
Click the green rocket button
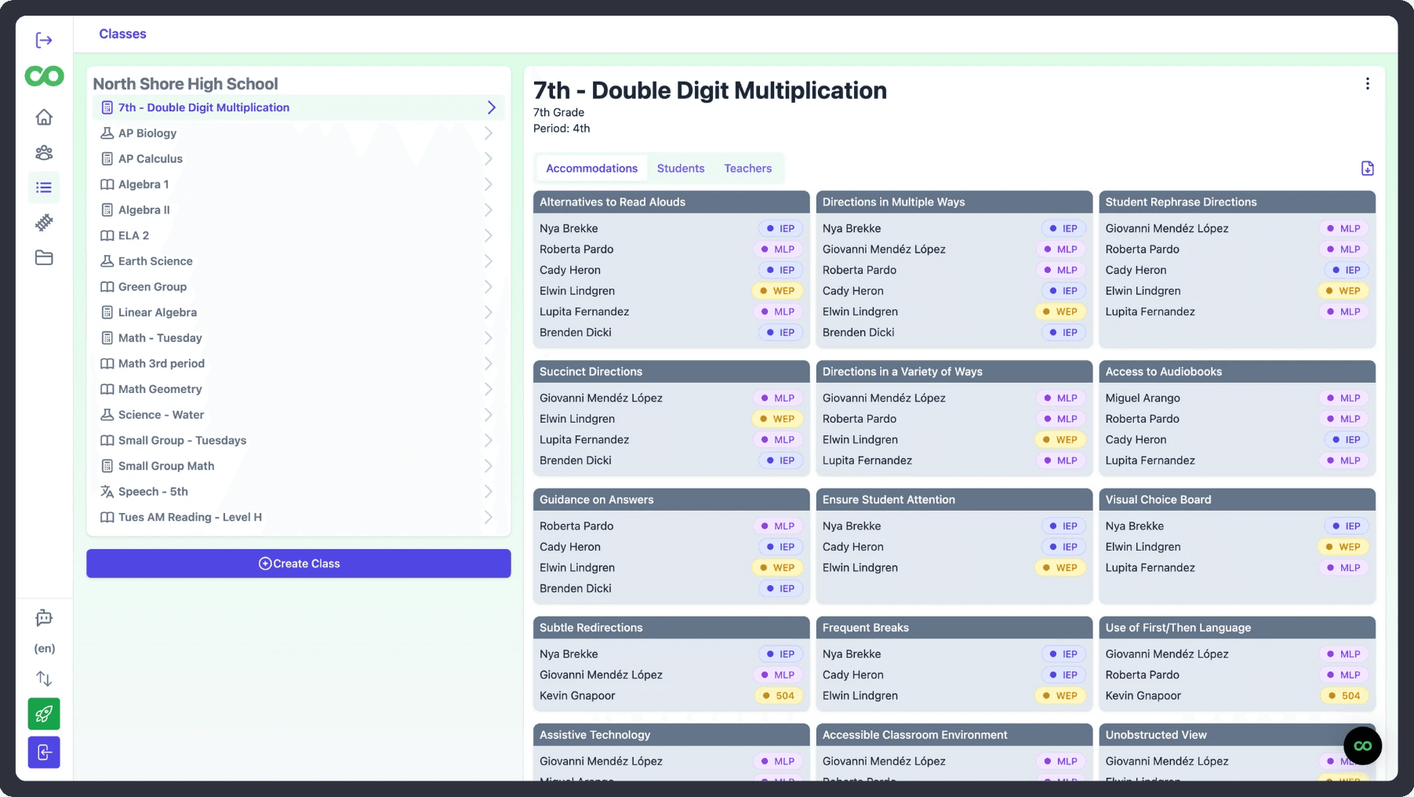pyautogui.click(x=44, y=714)
